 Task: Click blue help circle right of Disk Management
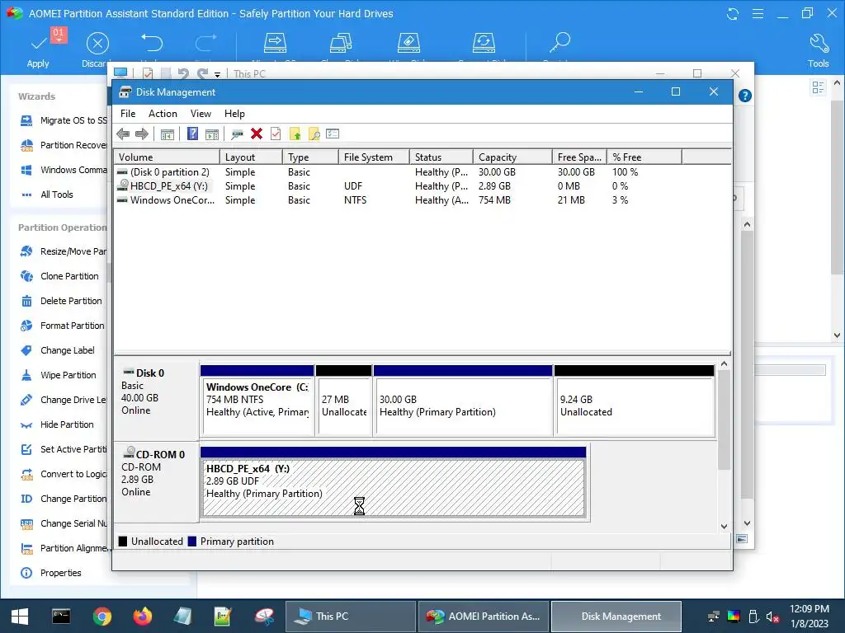pos(745,96)
